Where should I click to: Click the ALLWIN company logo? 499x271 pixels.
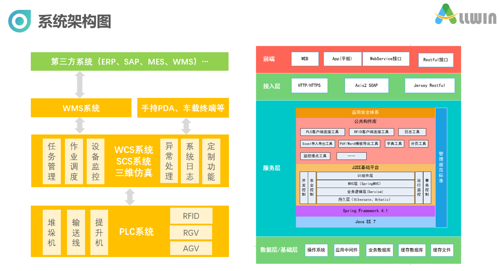tap(466, 15)
